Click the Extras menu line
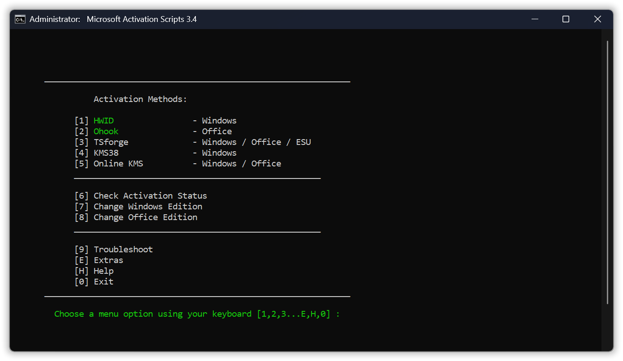 click(99, 260)
